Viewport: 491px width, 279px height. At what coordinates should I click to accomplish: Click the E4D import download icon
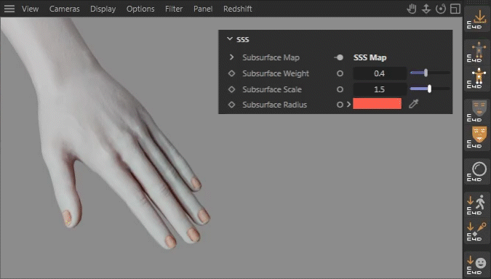tap(477, 19)
